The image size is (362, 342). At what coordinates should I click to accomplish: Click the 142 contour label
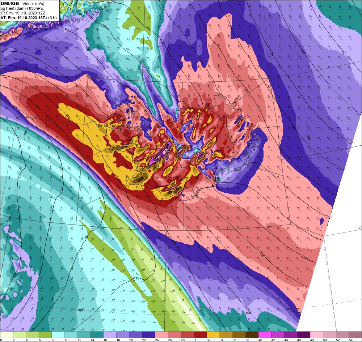343,51
